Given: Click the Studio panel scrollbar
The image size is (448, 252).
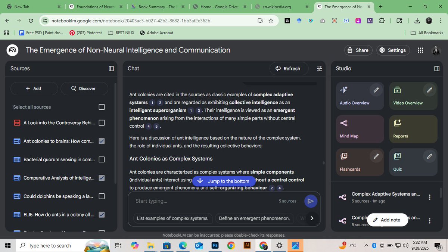Looking at the screenshot, I should [441, 192].
